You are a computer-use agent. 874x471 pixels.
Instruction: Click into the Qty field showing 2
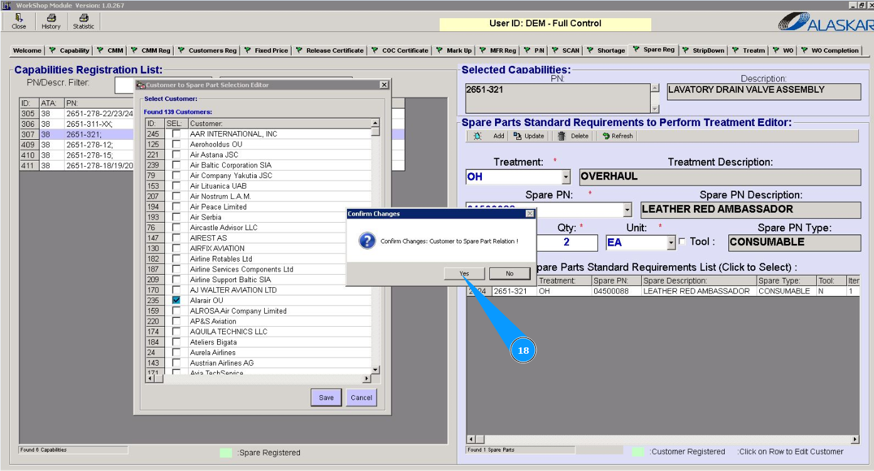tap(567, 243)
